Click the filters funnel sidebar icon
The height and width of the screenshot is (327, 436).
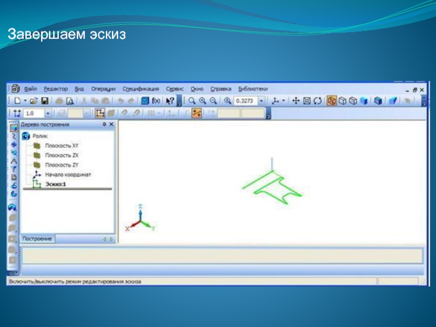point(14,169)
